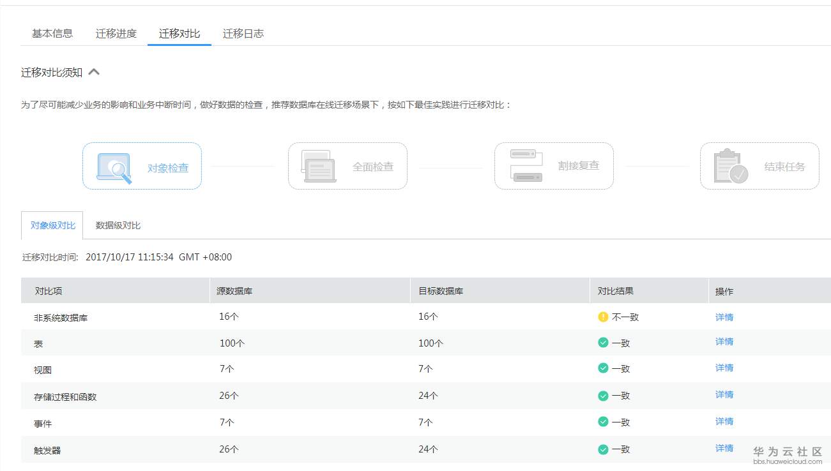Open 详情 for the 表 row

[x=724, y=341]
